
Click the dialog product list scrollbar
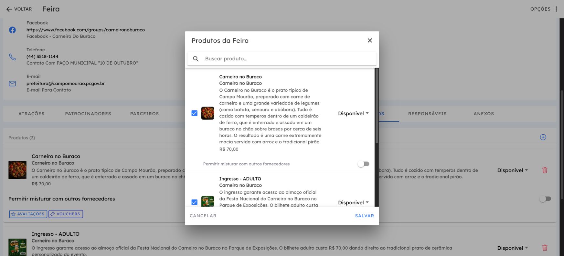377,106
